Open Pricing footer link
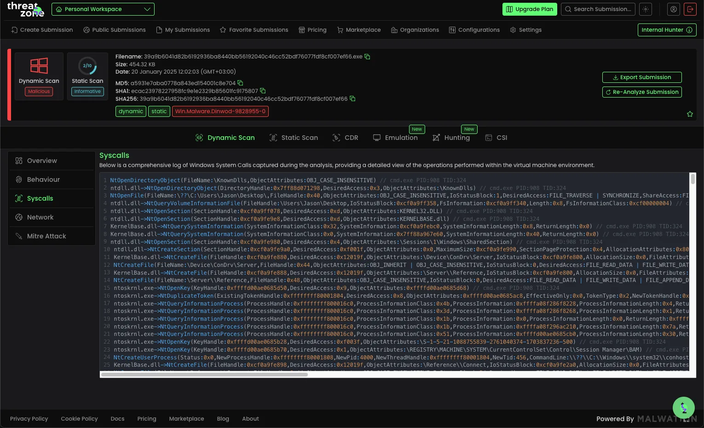This screenshot has width=704, height=428. pyautogui.click(x=147, y=419)
